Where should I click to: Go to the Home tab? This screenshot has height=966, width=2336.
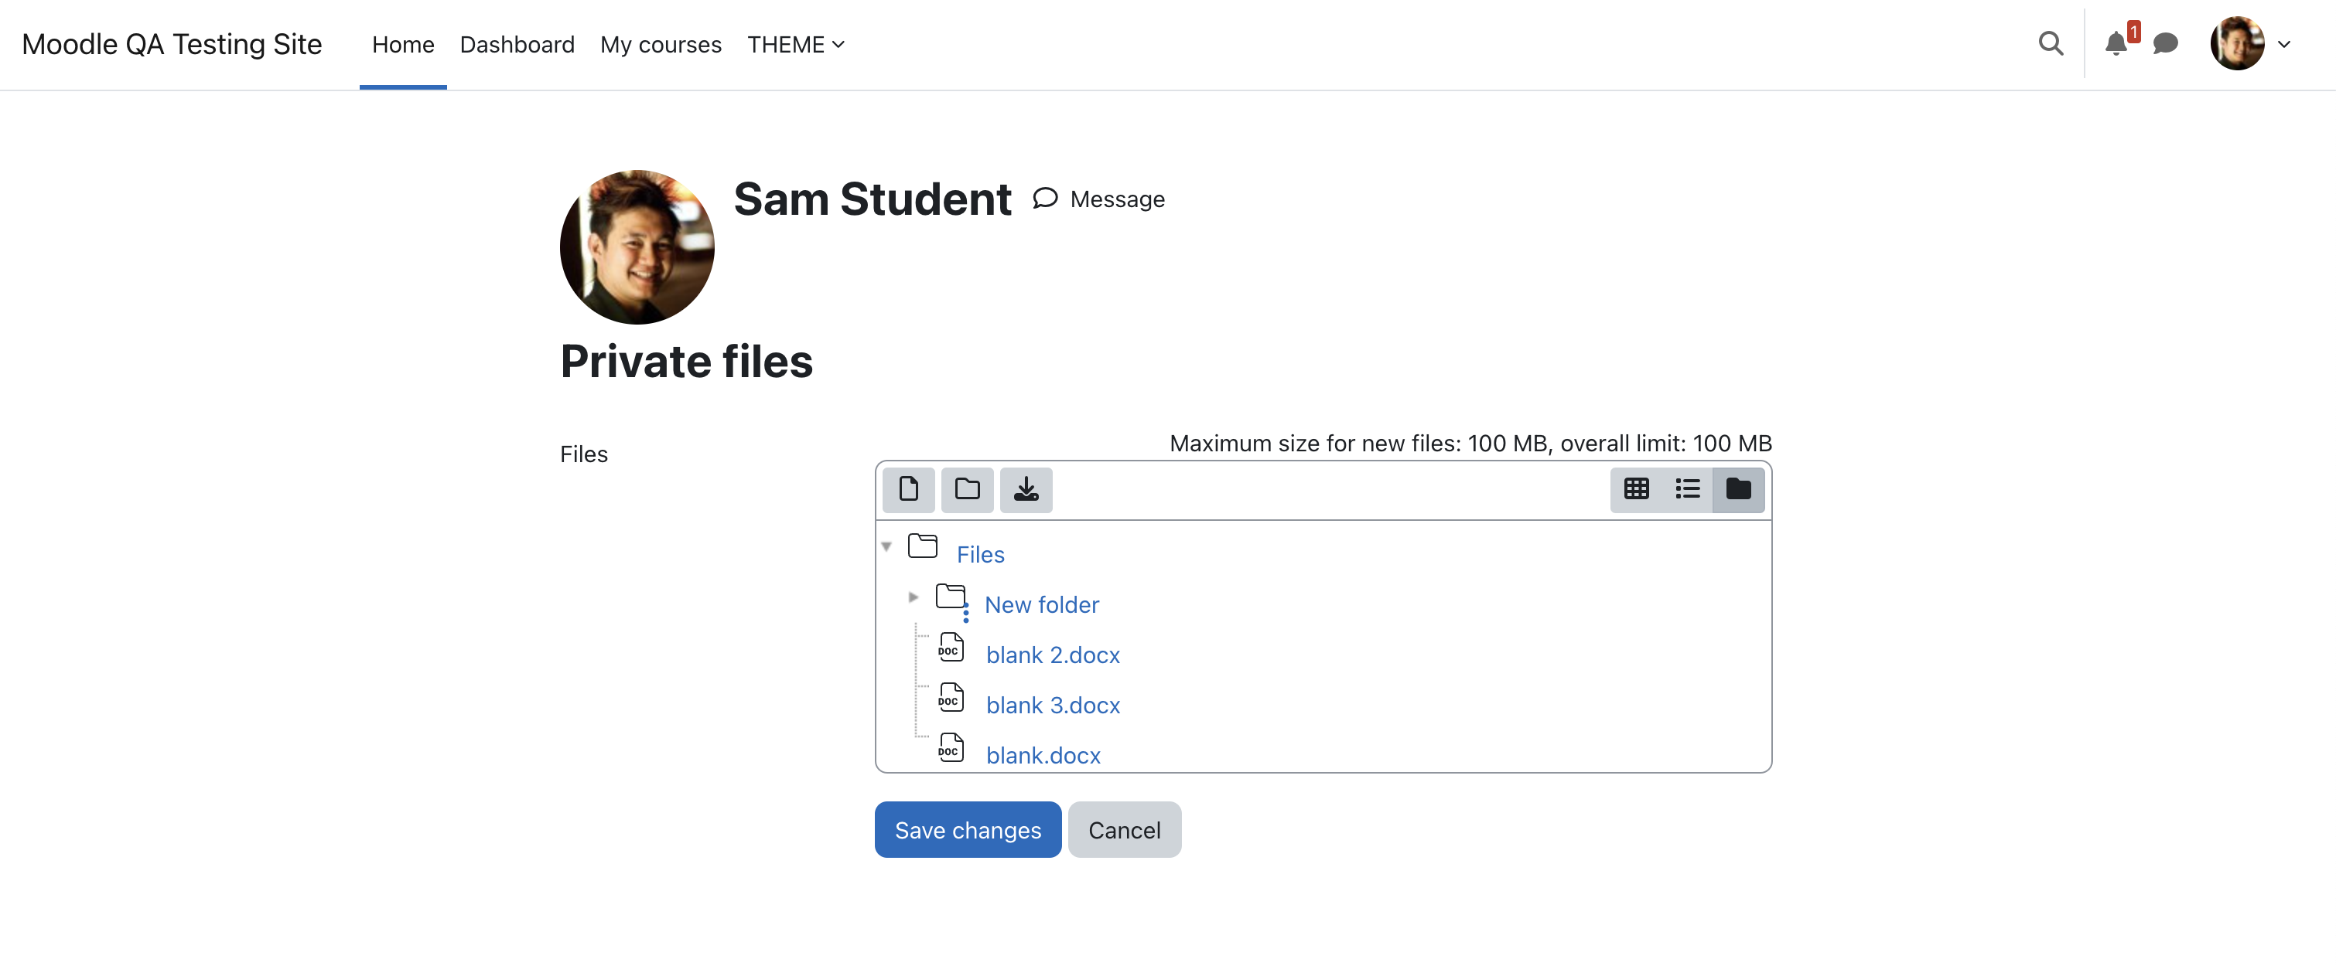(x=403, y=44)
